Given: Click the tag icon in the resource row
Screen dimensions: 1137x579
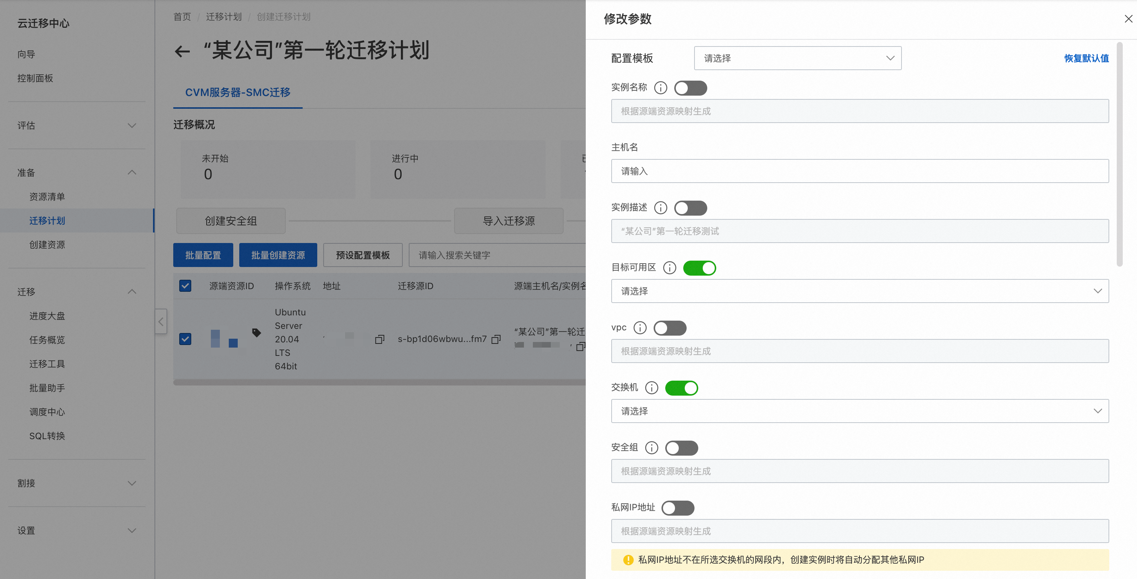Looking at the screenshot, I should (x=256, y=333).
